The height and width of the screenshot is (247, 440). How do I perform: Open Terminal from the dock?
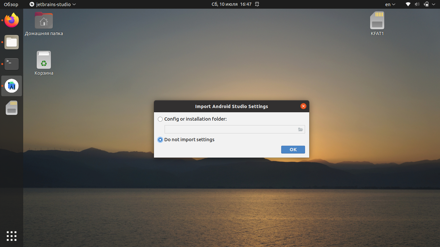pos(12,64)
